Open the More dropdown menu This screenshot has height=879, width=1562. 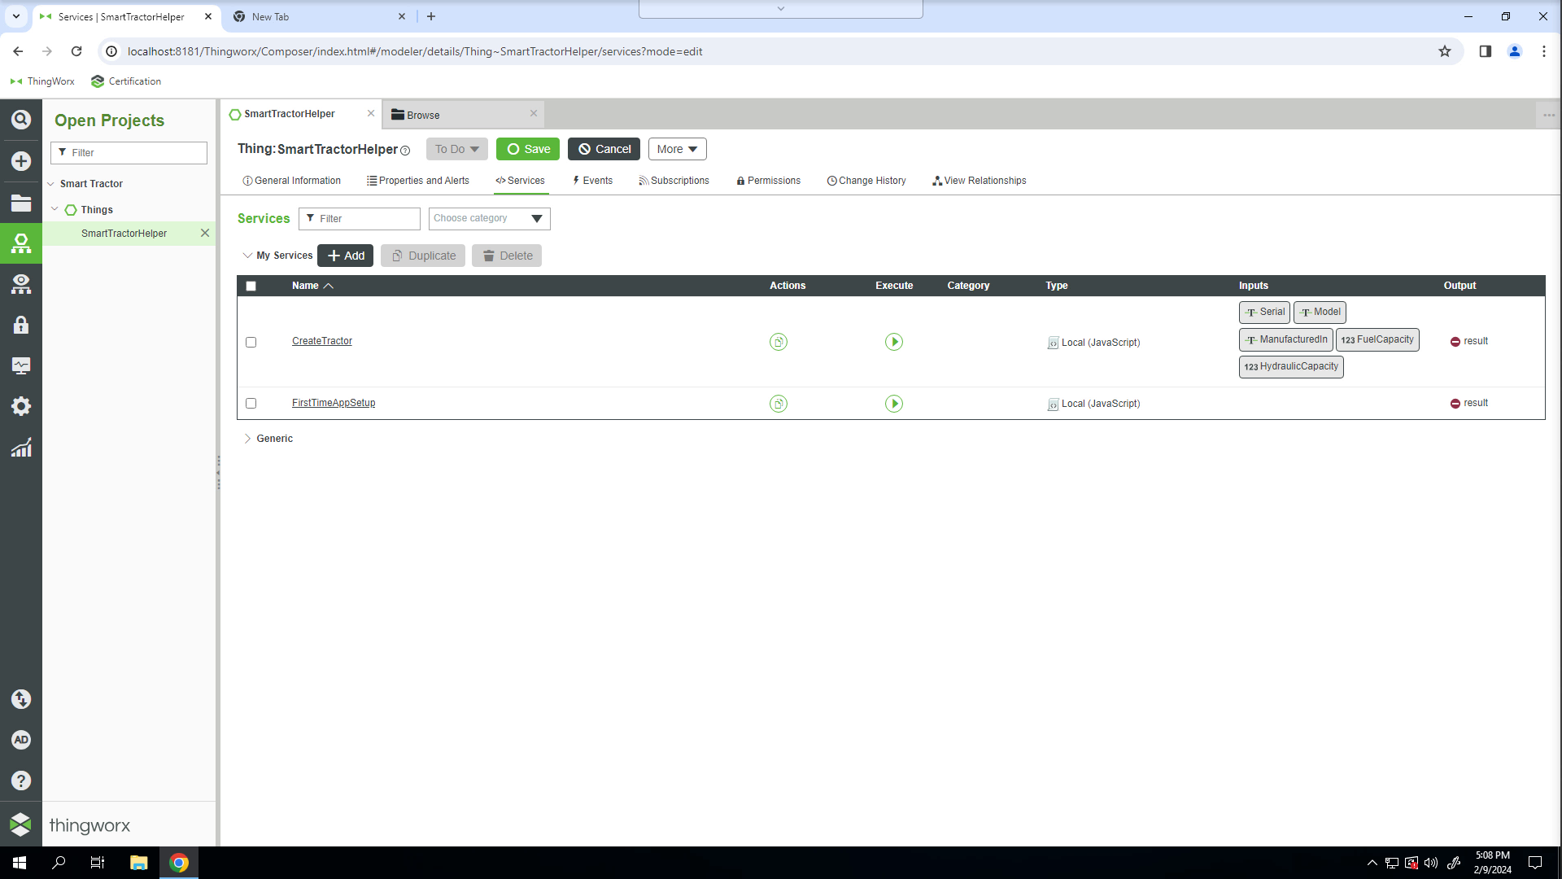677,149
